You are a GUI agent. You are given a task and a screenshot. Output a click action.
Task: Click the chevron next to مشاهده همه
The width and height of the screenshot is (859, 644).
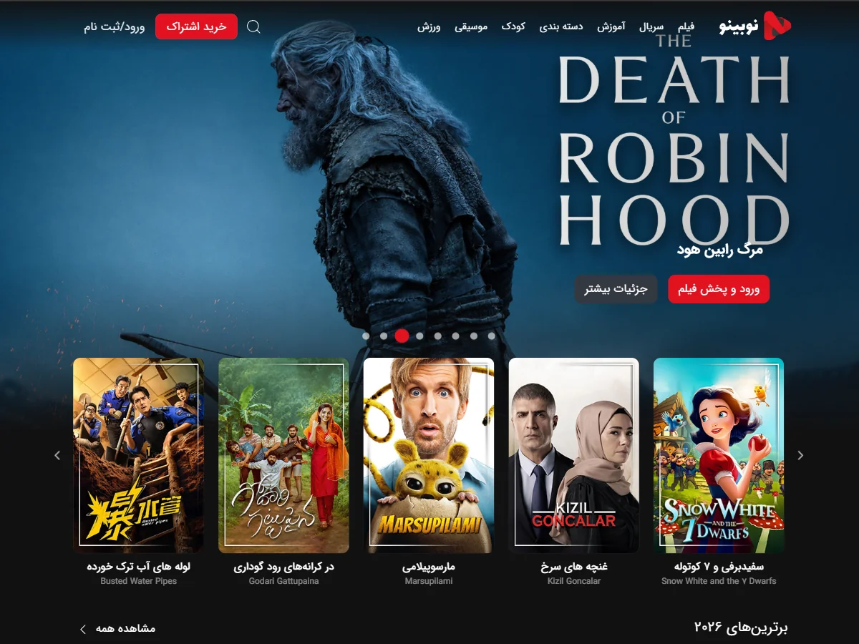(x=83, y=628)
